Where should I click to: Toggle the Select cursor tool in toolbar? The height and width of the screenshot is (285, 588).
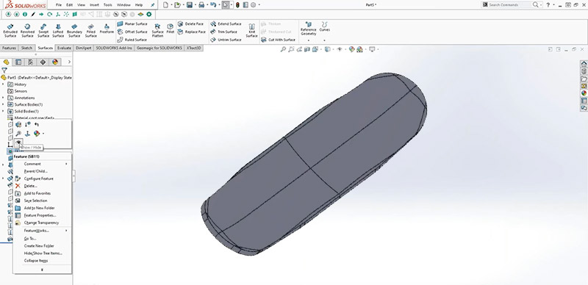(225, 5)
